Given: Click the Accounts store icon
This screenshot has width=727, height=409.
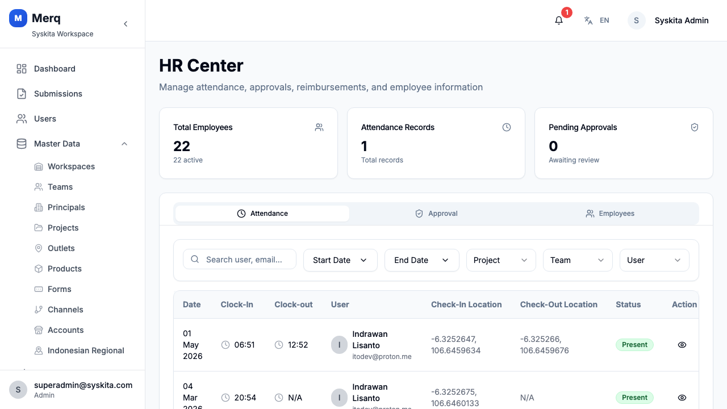Looking at the screenshot, I should (39, 330).
